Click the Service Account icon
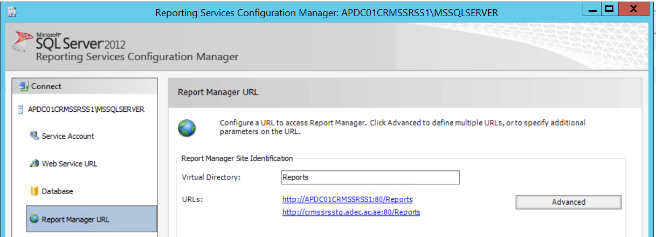This screenshot has width=656, height=237. point(34,136)
